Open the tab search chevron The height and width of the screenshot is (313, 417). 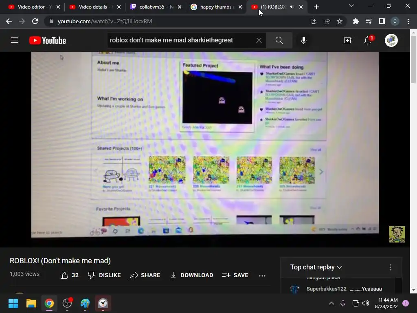(351, 6)
